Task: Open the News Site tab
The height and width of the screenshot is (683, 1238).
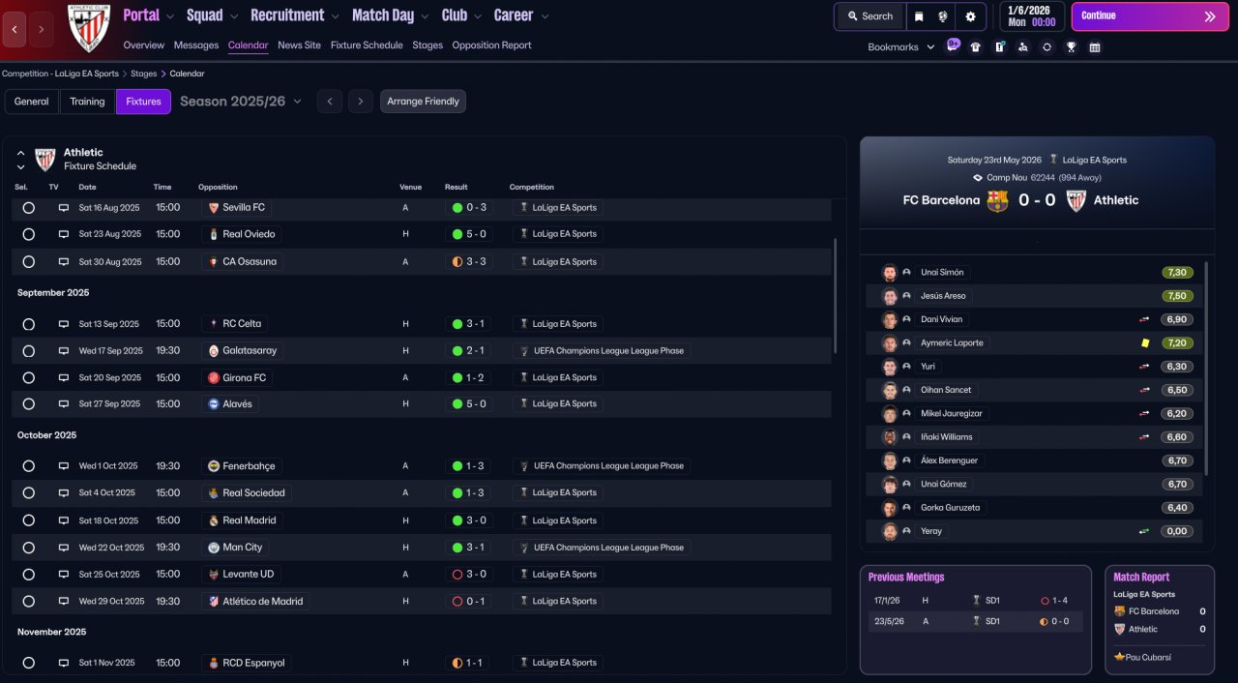Action: pos(299,45)
